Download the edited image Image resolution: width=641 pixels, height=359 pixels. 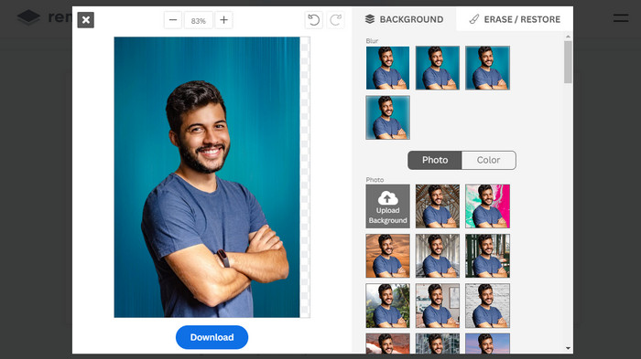coord(212,337)
